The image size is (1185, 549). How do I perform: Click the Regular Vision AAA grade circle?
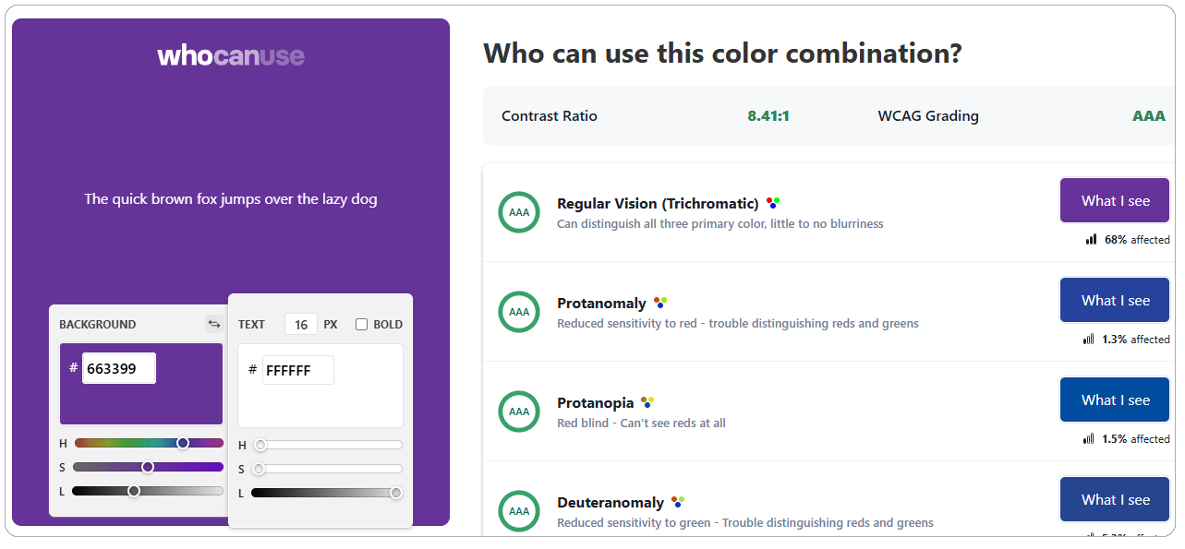519,212
